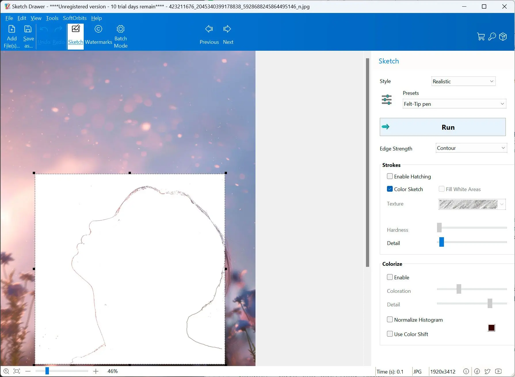Click the dark red color shift swatch
The height and width of the screenshot is (377, 515).
[x=491, y=328]
